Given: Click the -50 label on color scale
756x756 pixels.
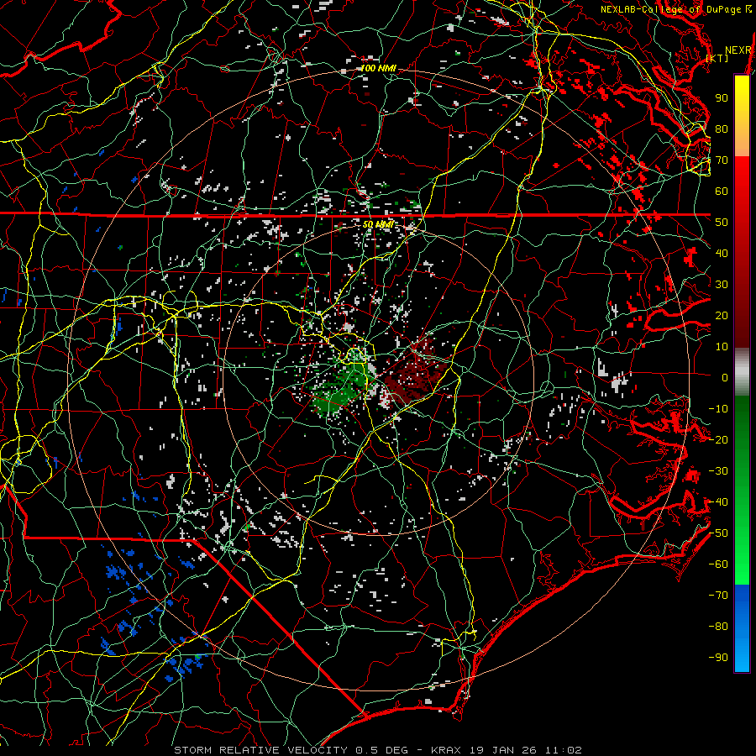Looking at the screenshot, I should pos(718,533).
